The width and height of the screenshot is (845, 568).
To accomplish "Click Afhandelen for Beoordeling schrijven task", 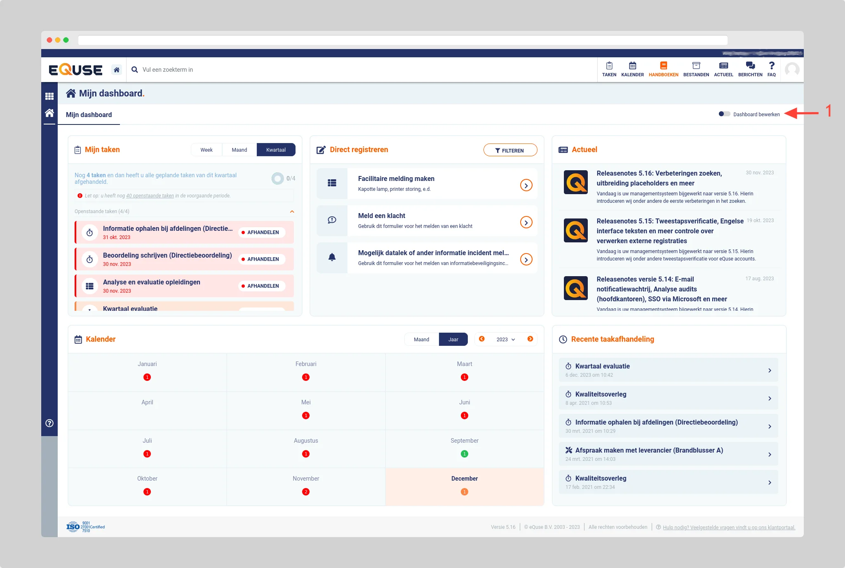I will click(262, 259).
